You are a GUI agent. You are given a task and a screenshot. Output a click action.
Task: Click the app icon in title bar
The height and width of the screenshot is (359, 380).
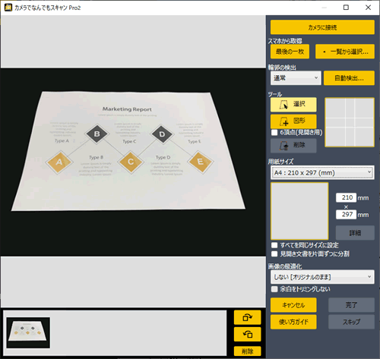8,8
